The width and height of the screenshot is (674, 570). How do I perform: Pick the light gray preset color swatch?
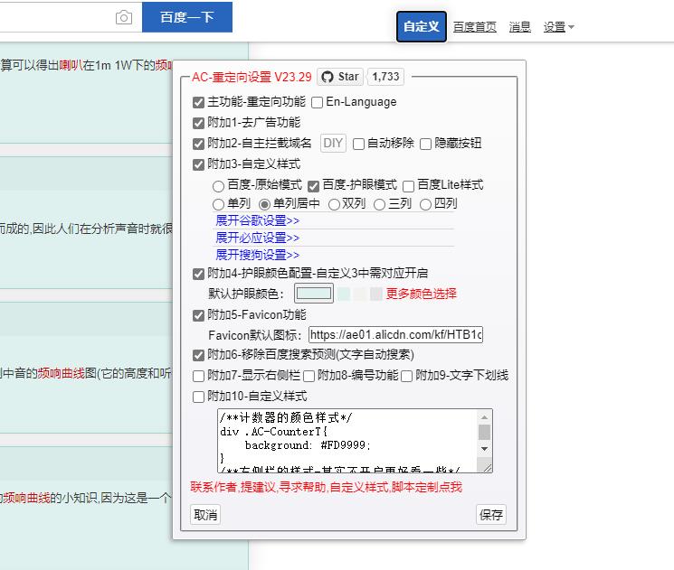(376, 294)
